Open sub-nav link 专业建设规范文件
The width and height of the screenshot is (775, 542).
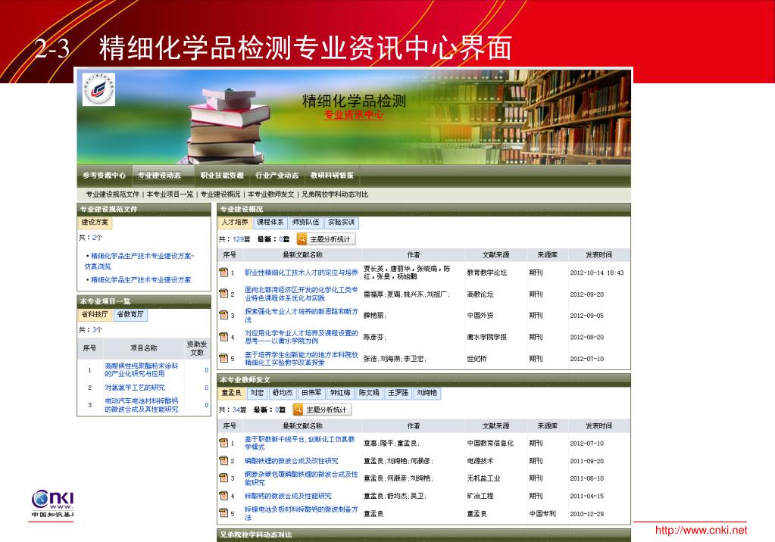113,195
